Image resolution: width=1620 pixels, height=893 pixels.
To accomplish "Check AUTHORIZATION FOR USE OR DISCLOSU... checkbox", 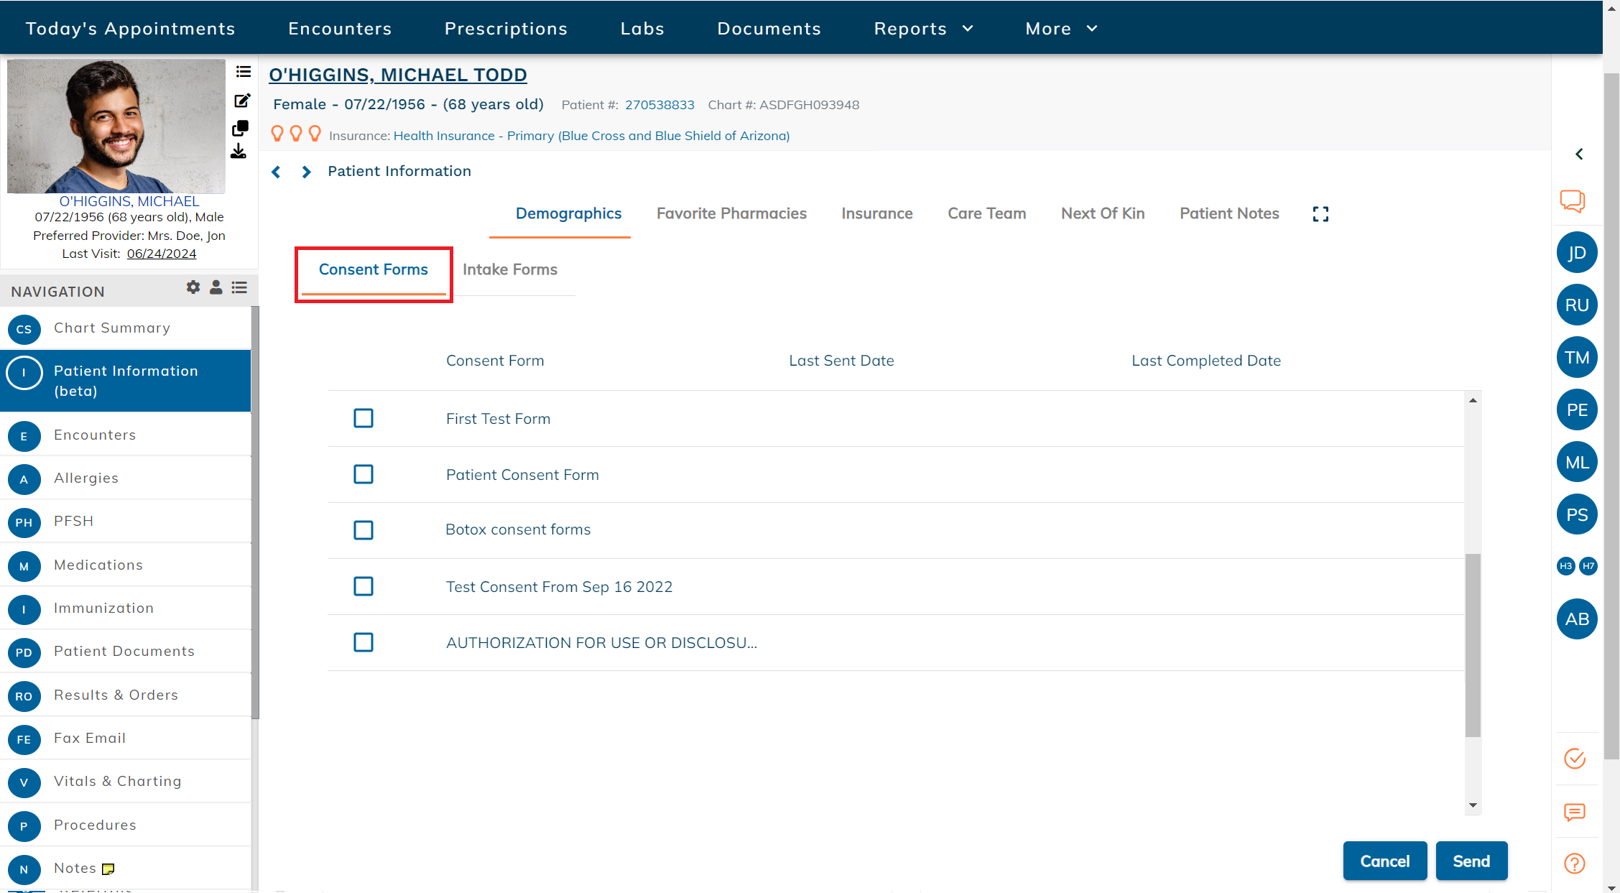I will (364, 642).
